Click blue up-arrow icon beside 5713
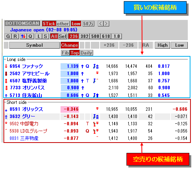This screenshot has height=169, width=192. 6,95
